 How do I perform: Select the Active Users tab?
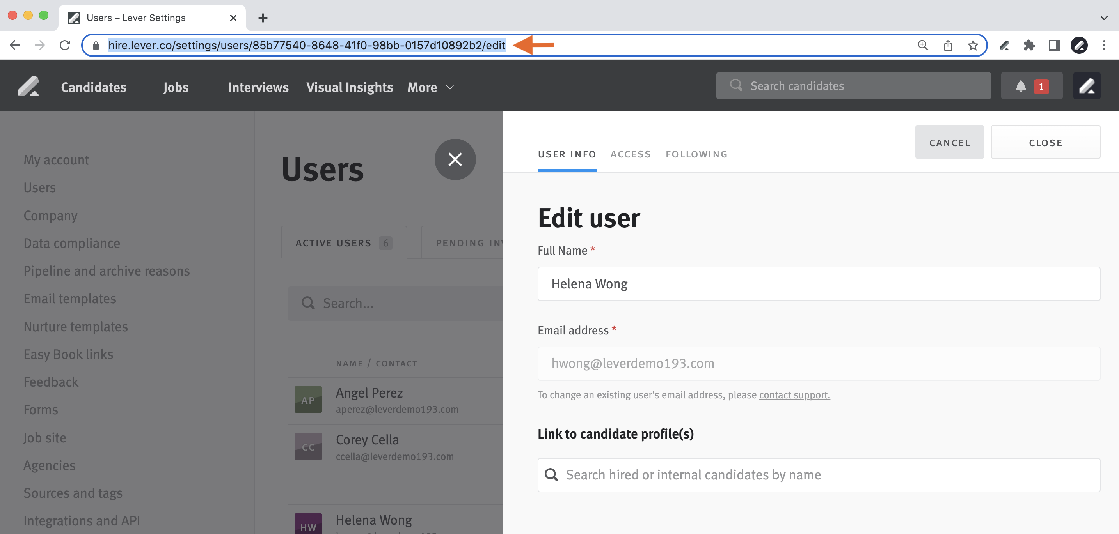click(x=344, y=242)
